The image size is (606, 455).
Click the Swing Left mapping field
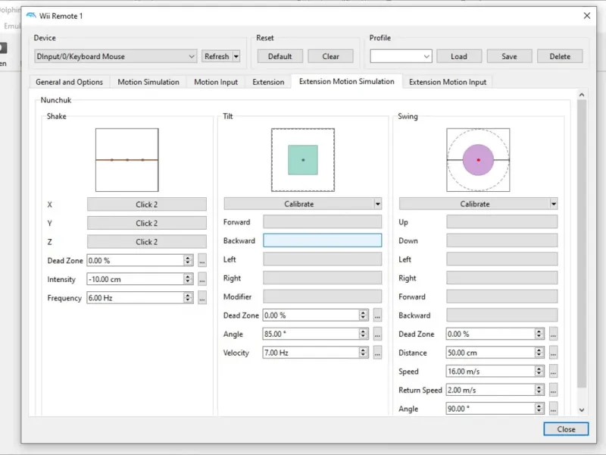(x=502, y=259)
